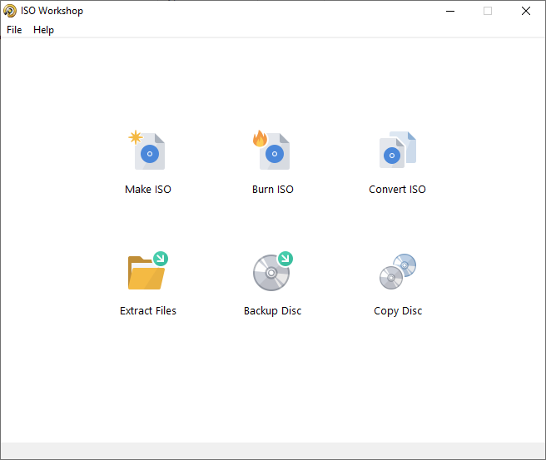The height and width of the screenshot is (460, 546).
Task: Click the Convert ISO label
Action: tap(397, 190)
